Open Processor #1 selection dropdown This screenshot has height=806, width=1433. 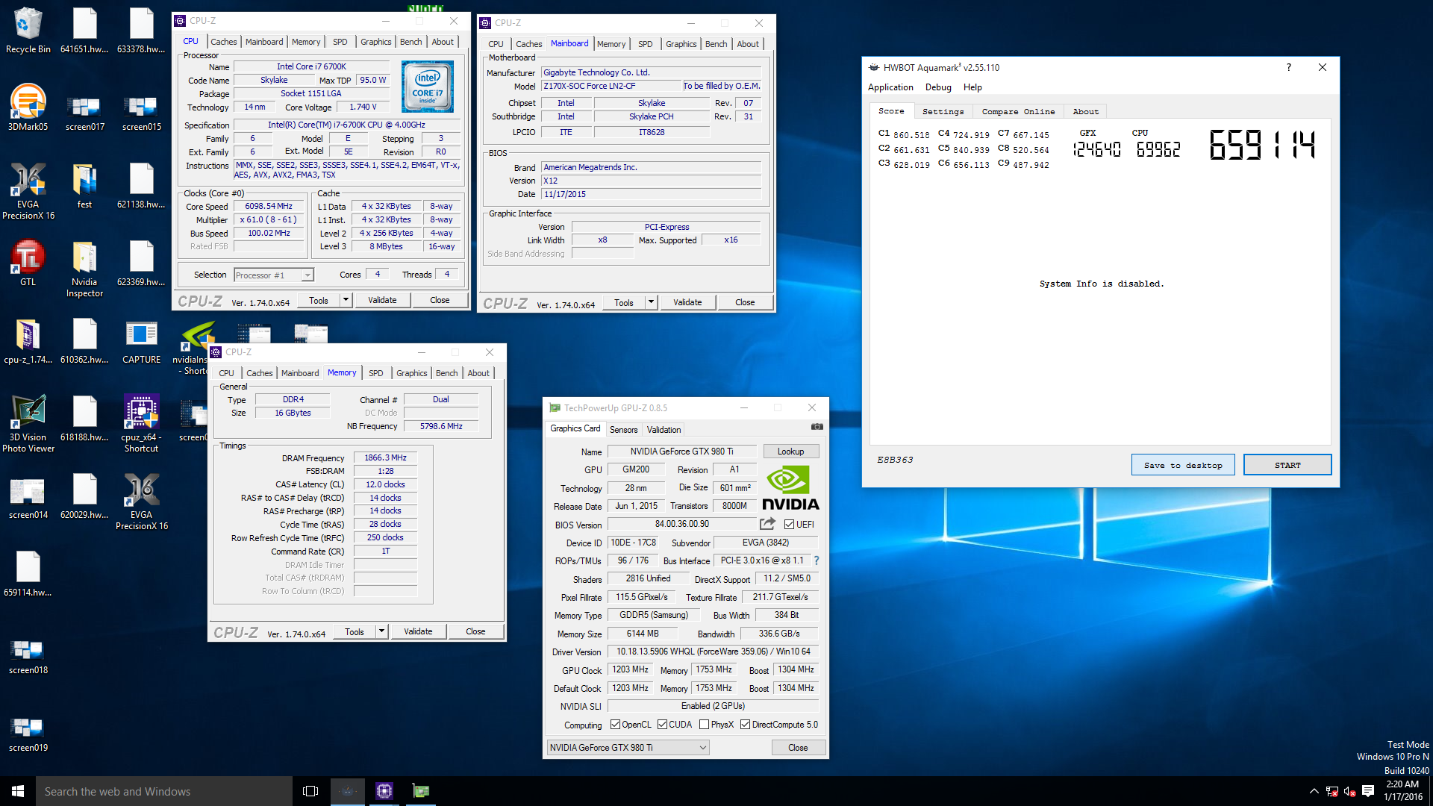pyautogui.click(x=273, y=275)
